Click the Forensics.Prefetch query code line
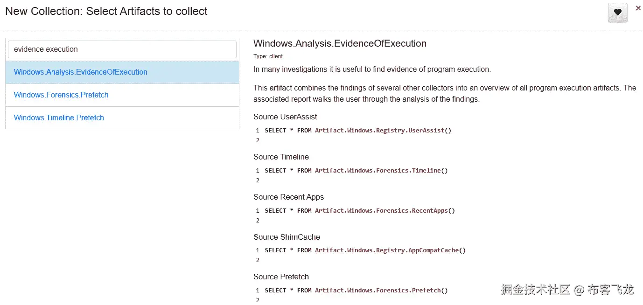 coord(356,291)
